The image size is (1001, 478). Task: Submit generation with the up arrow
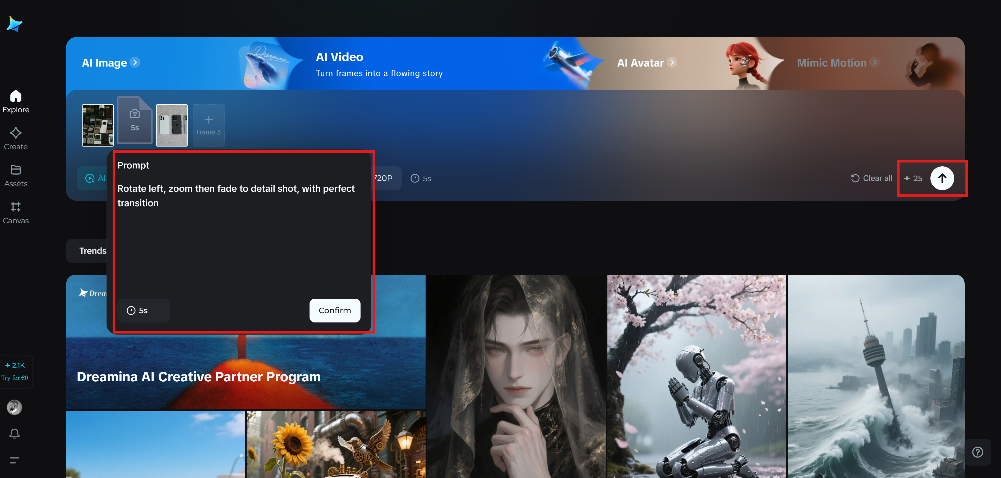click(x=942, y=178)
